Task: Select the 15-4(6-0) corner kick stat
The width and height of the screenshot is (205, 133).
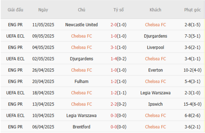Action: (x=192, y=104)
